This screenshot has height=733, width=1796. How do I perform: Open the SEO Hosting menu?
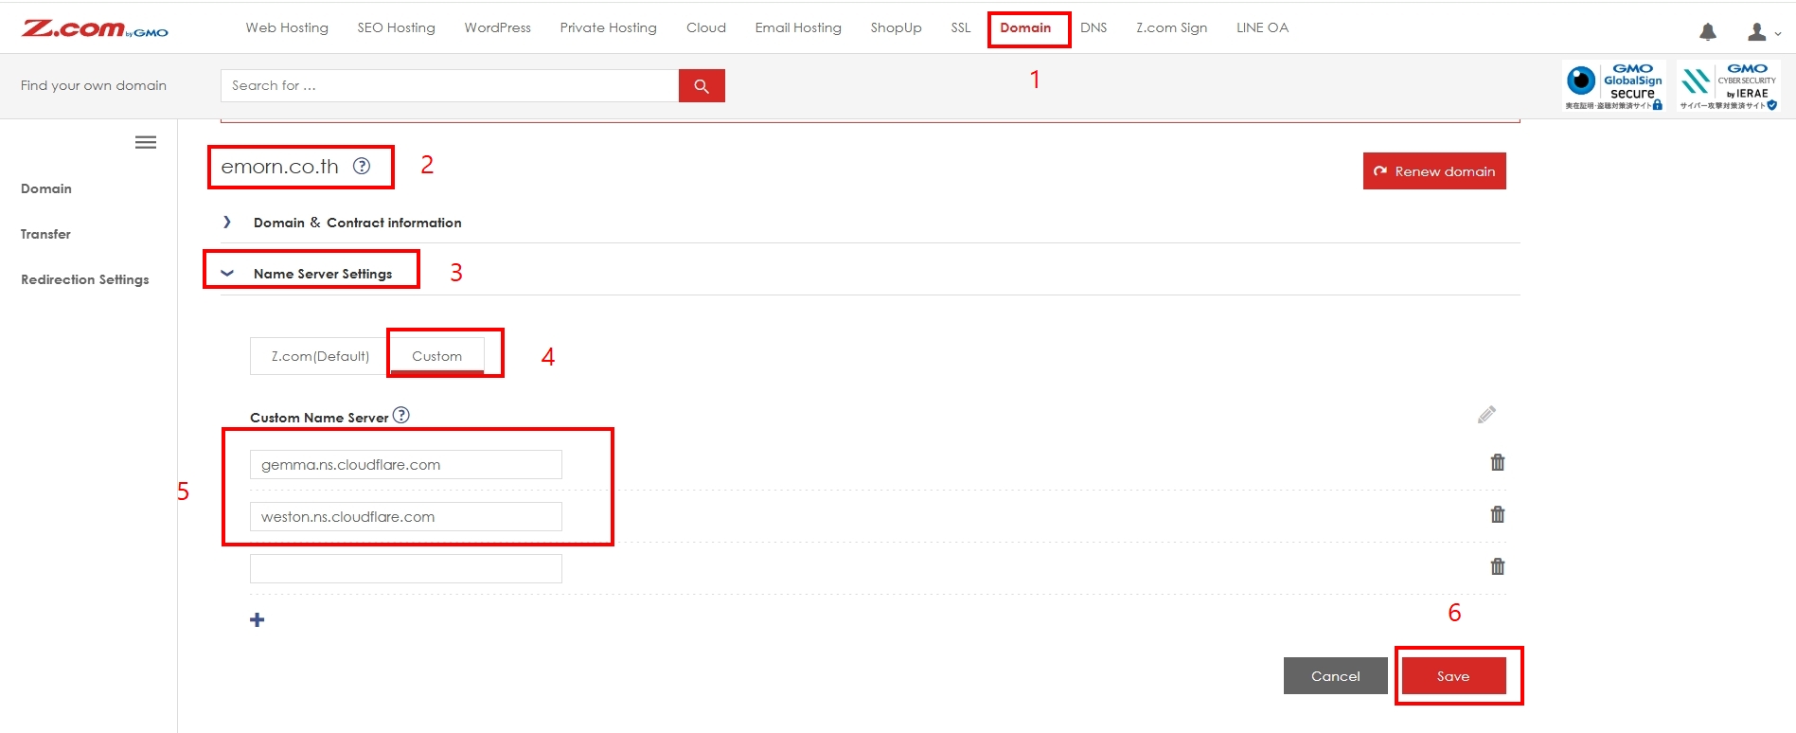pyautogui.click(x=396, y=27)
